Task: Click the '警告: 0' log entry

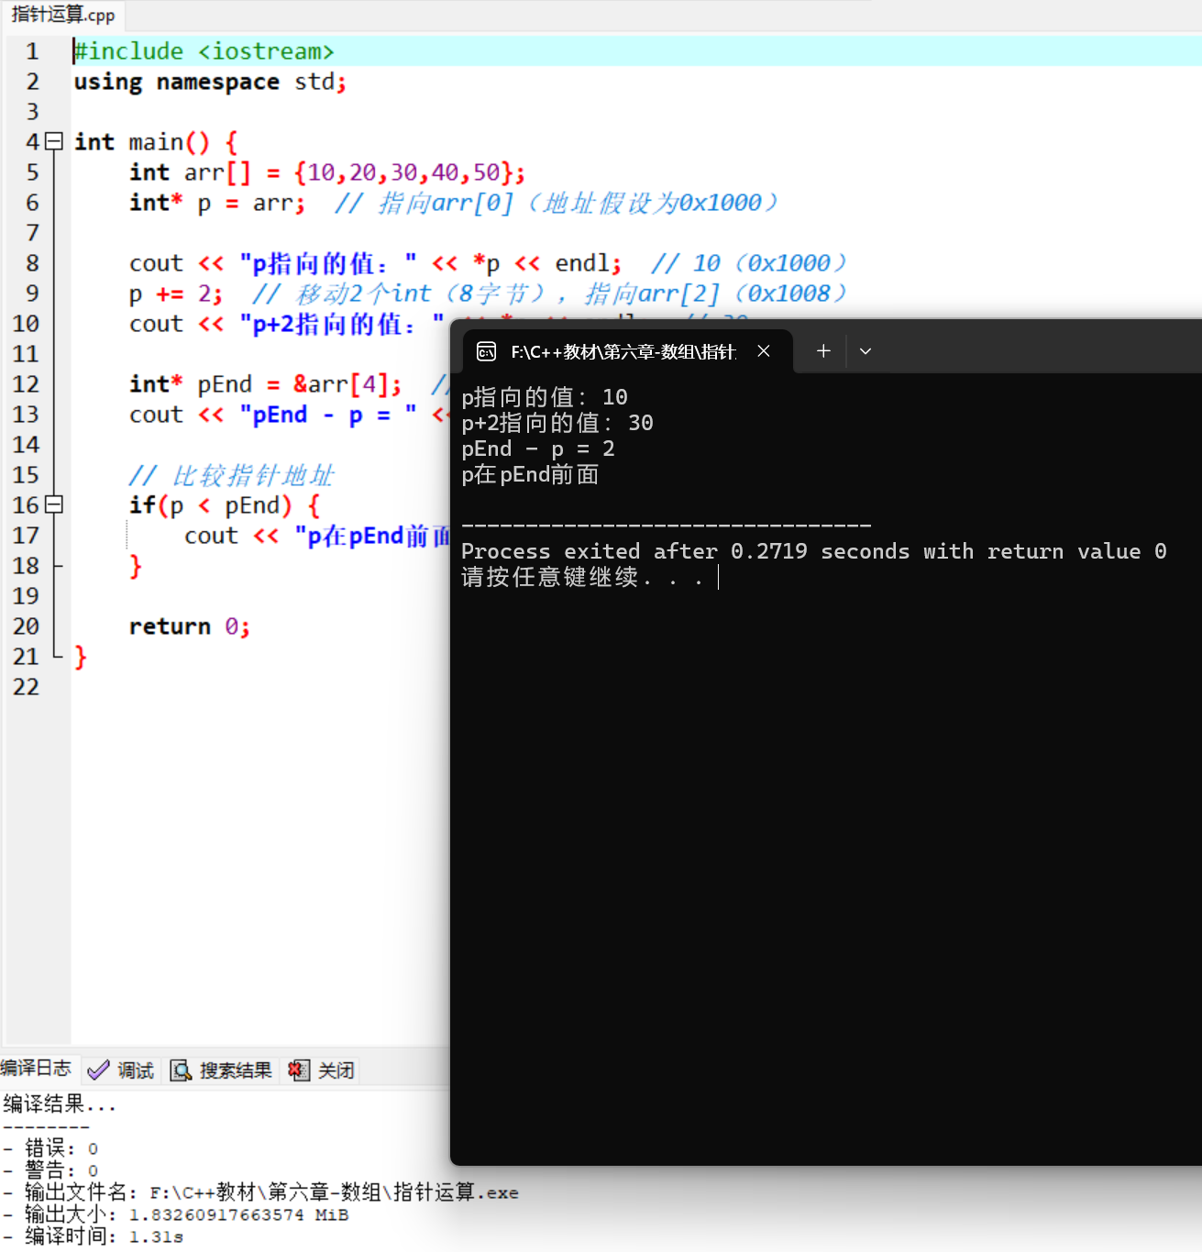Action: [50, 1170]
